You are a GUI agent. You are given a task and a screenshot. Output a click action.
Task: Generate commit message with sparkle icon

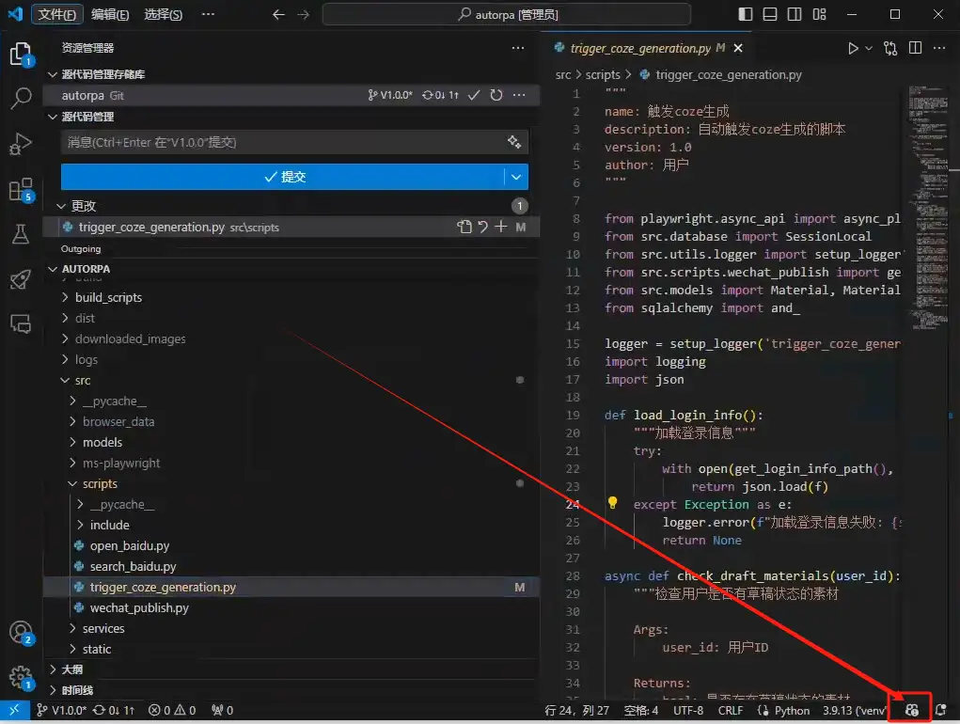(514, 142)
